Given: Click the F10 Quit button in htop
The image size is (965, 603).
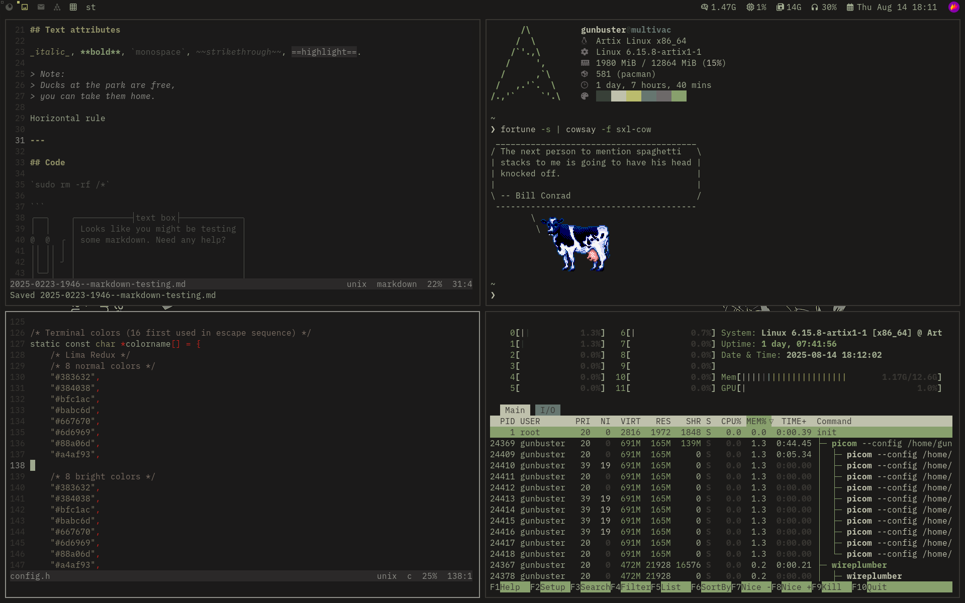Looking at the screenshot, I should click(877, 587).
